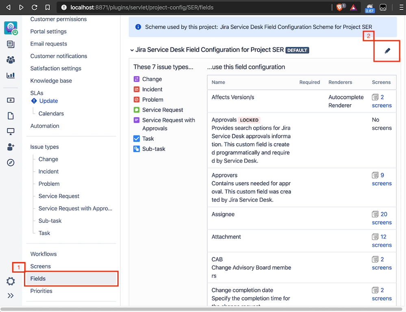The image size is (406, 312).
Task: Open Project settings gear icon
Action: click(x=11, y=281)
